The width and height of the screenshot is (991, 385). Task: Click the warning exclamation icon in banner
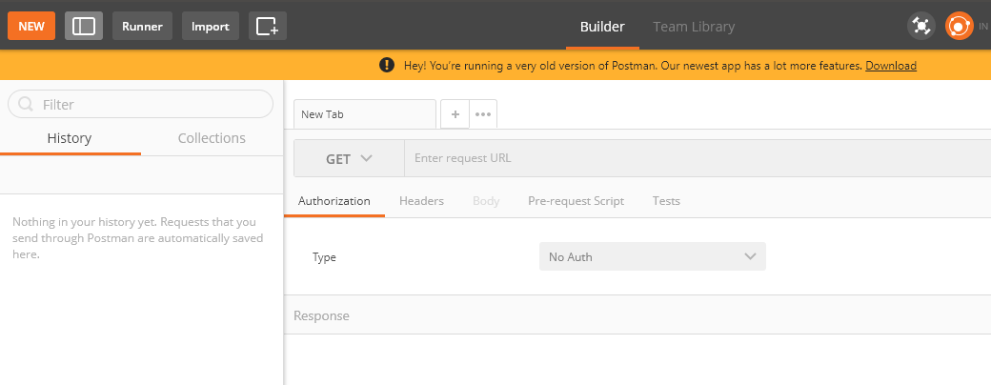tap(387, 65)
